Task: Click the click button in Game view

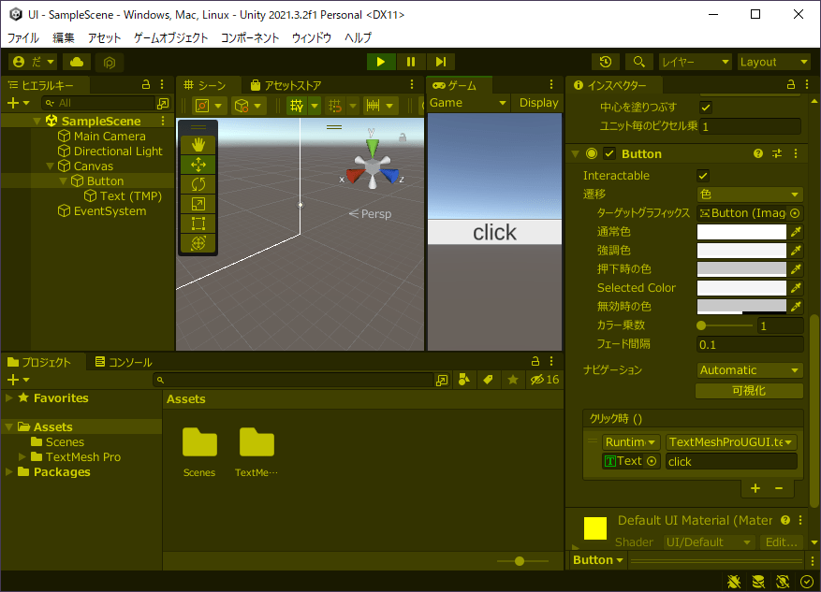Action: pyautogui.click(x=495, y=232)
